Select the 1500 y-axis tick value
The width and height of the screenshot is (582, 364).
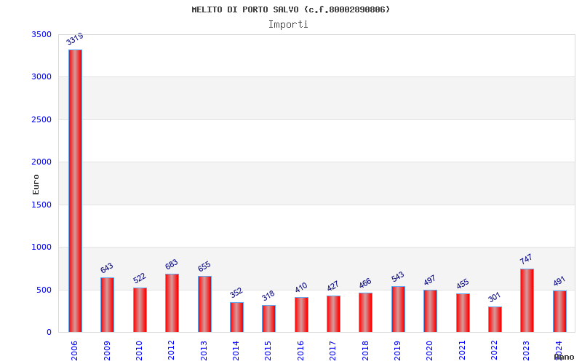coord(41,205)
